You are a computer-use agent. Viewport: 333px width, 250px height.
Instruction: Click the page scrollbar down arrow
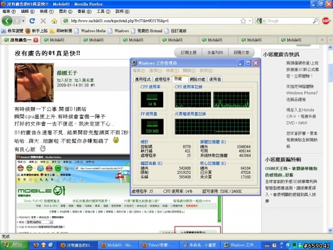tap(330, 230)
